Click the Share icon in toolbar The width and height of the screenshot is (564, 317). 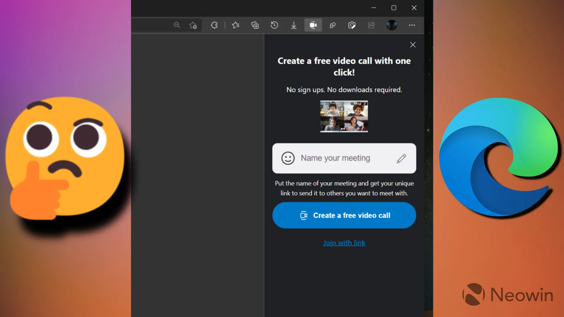coord(372,25)
